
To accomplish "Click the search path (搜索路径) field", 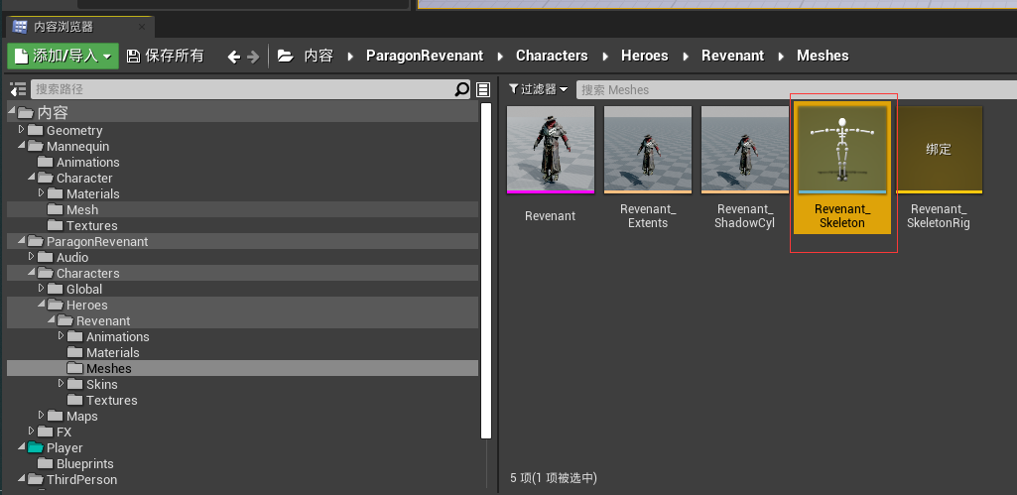I will (243, 89).
